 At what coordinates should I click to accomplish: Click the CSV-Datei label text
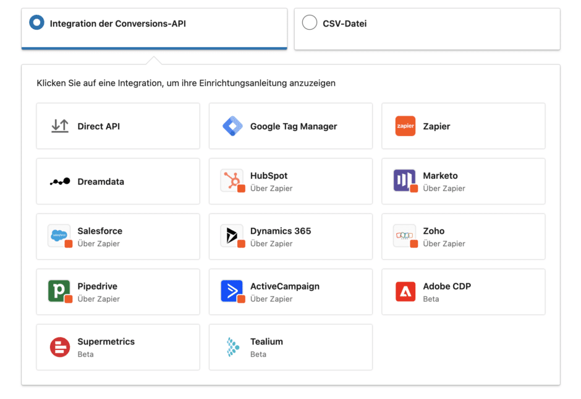(345, 24)
